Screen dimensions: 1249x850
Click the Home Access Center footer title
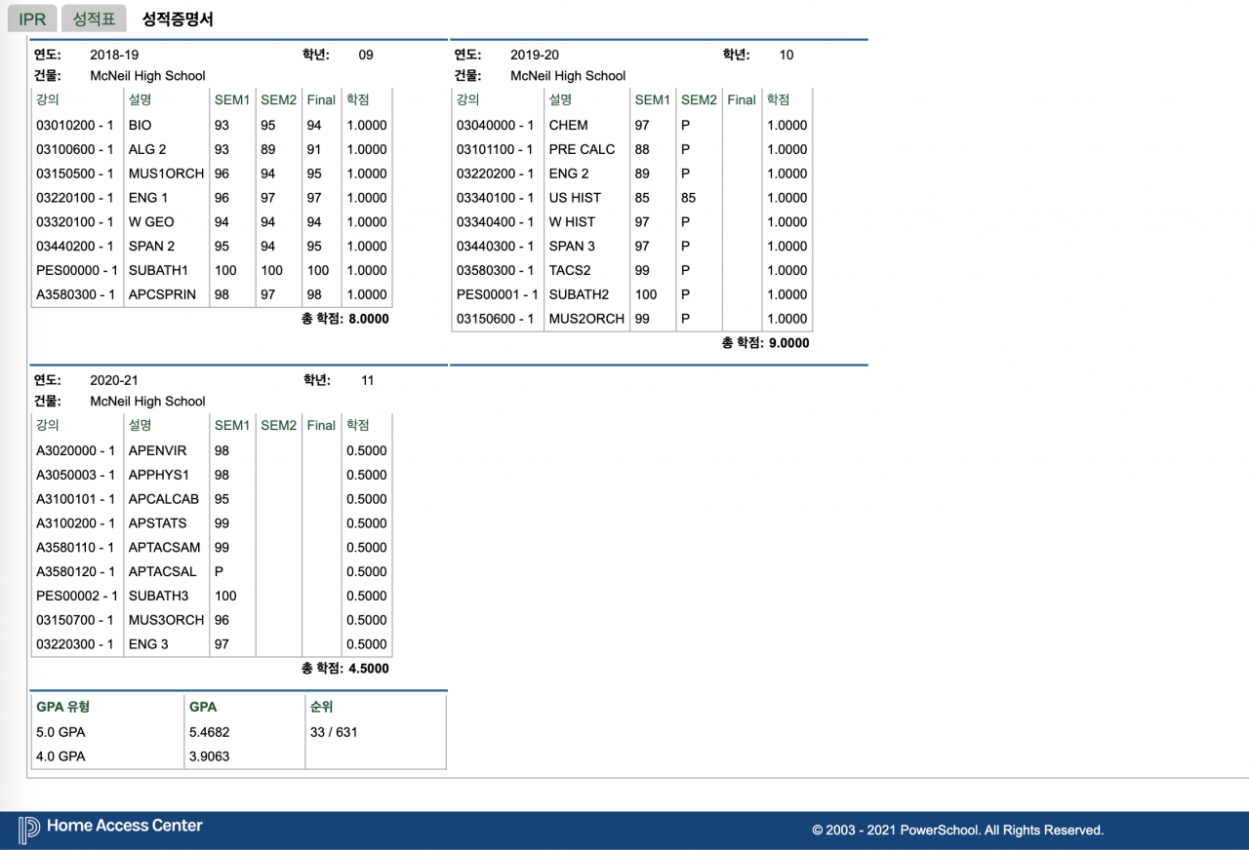tap(125, 826)
